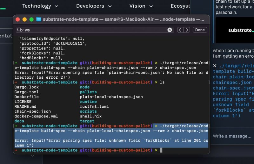Click 'shell.nix' in the ls listing
Image resolution: width=254 pixels, height=164 pixels.
(91, 116)
